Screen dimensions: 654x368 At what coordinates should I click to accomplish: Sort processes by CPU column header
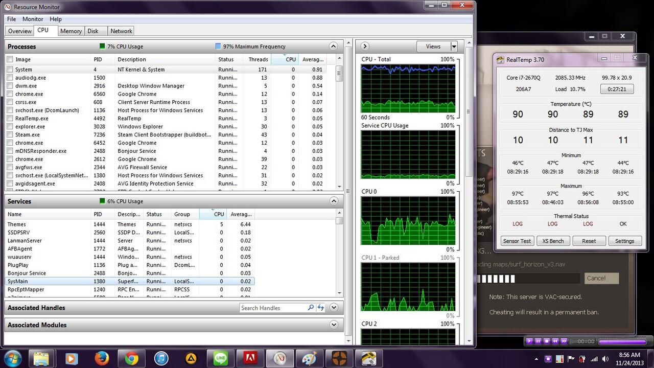click(x=285, y=59)
